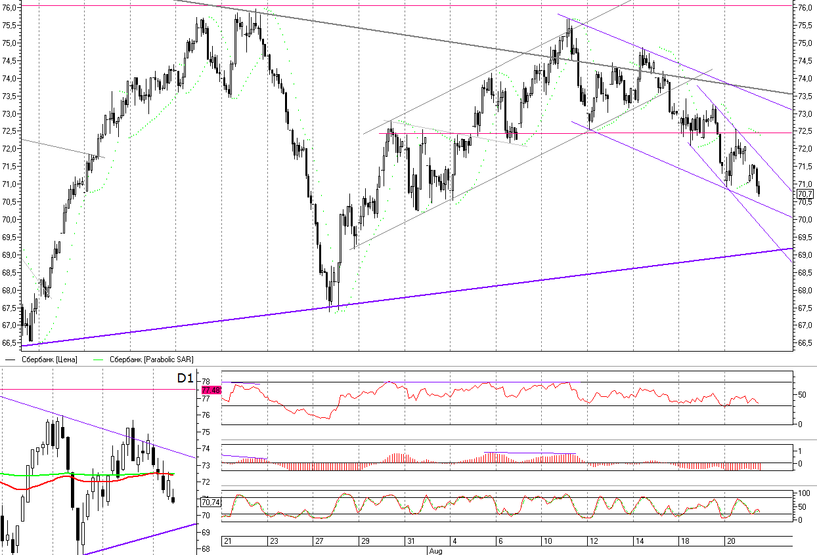Click the 76,0 label on right price scale
This screenshot has width=817, height=555.
[805, 8]
